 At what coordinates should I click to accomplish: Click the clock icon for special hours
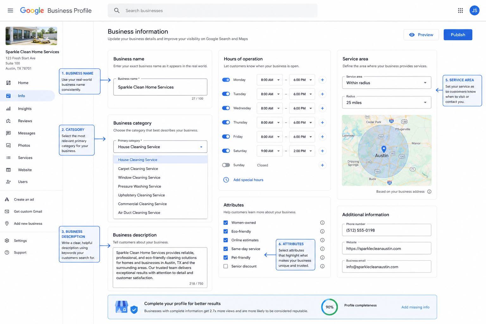pos(226,180)
